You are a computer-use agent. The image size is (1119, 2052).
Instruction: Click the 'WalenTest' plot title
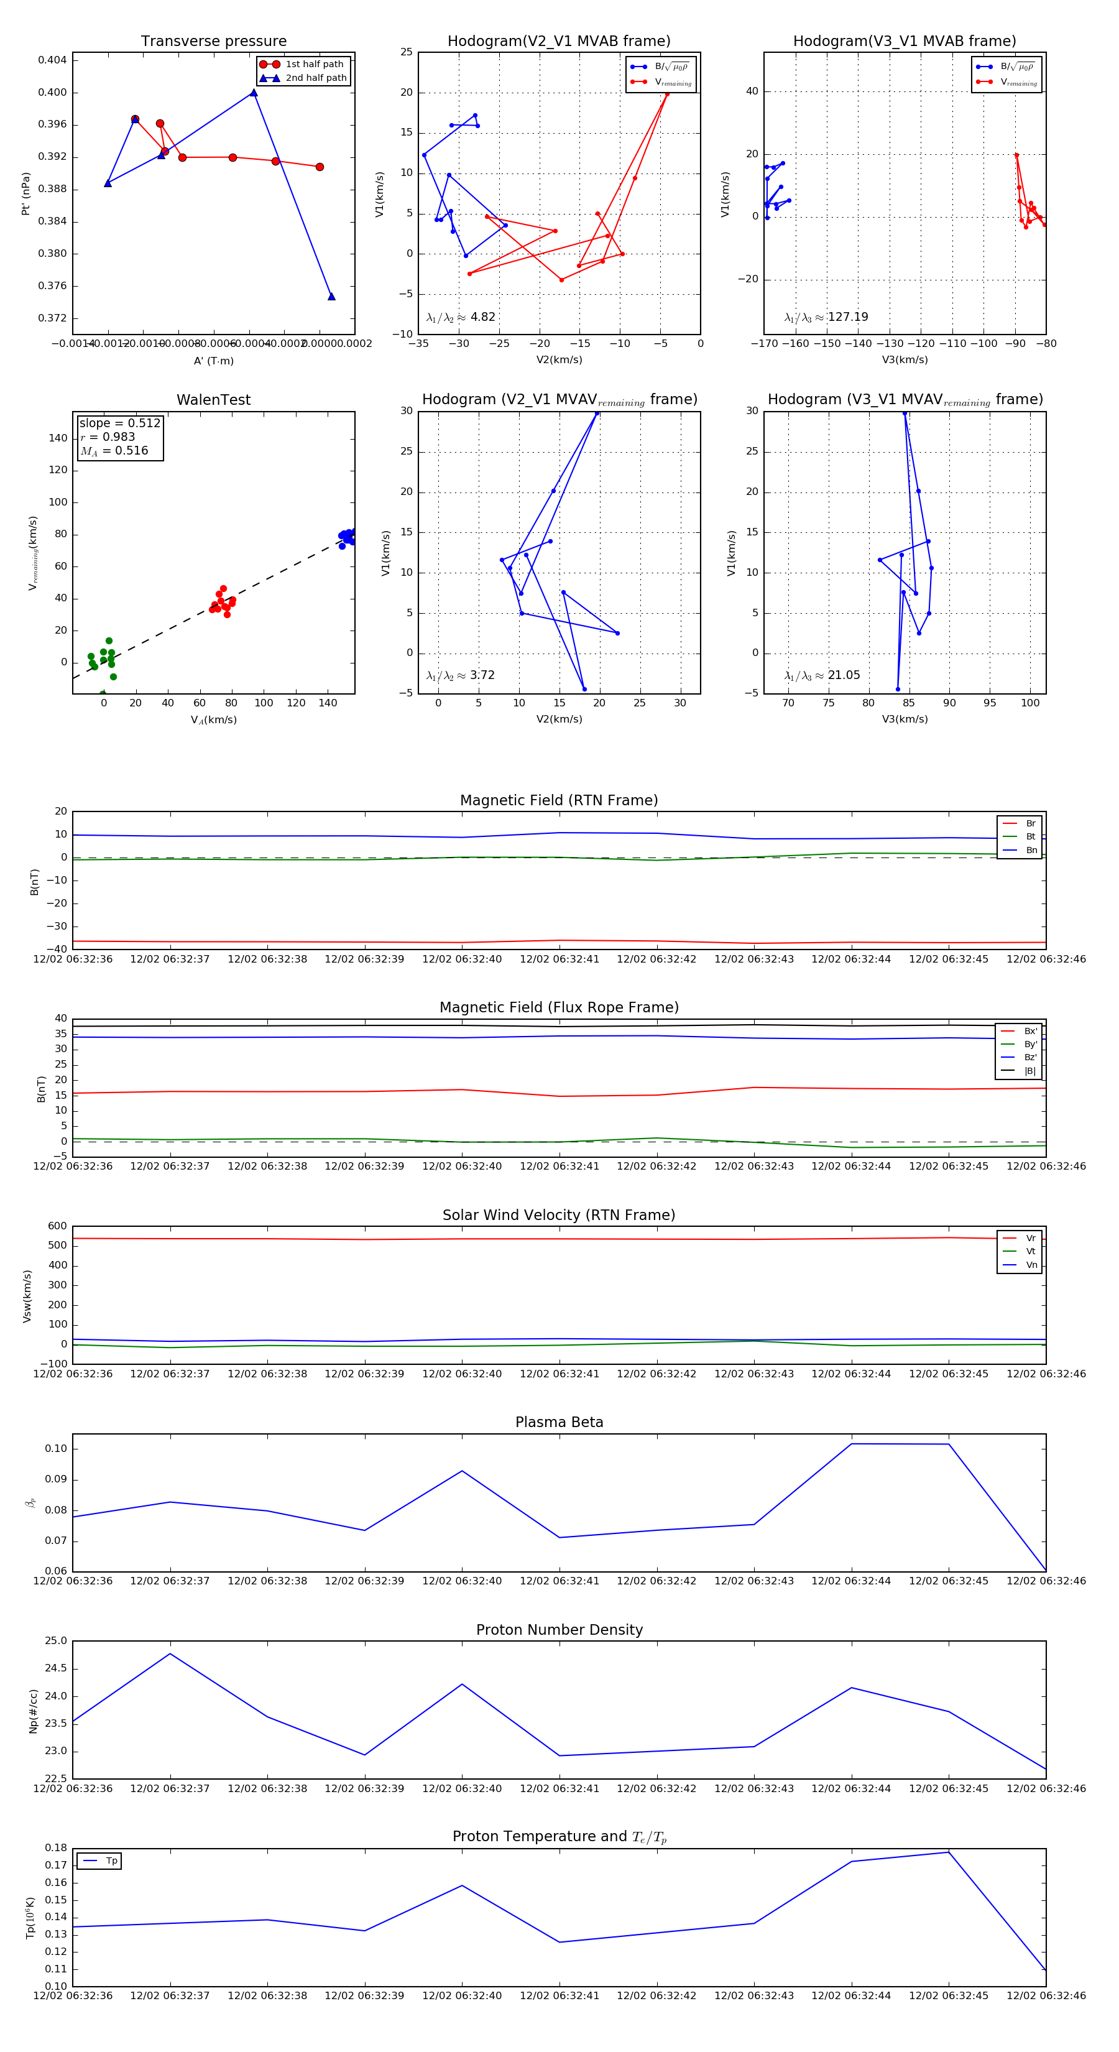(x=213, y=400)
